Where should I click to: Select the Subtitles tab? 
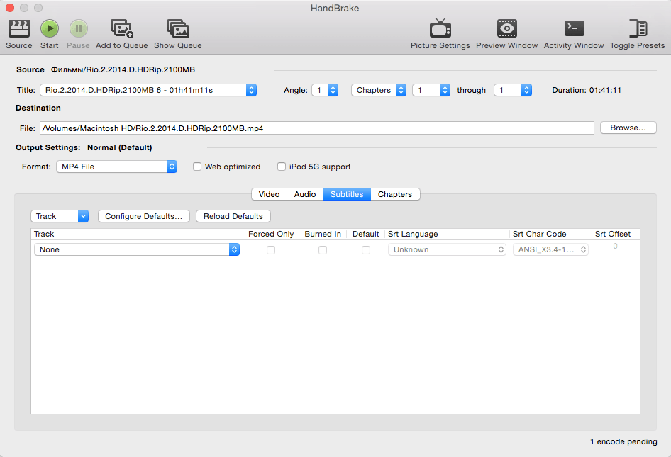[347, 194]
